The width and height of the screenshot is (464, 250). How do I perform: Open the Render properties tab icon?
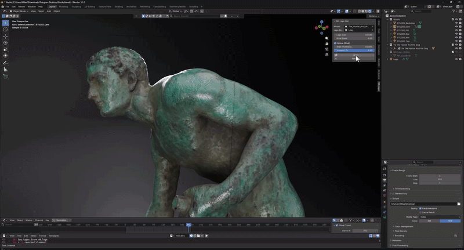pos(385,175)
